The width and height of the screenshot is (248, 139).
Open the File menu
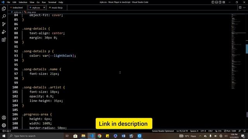9,2
